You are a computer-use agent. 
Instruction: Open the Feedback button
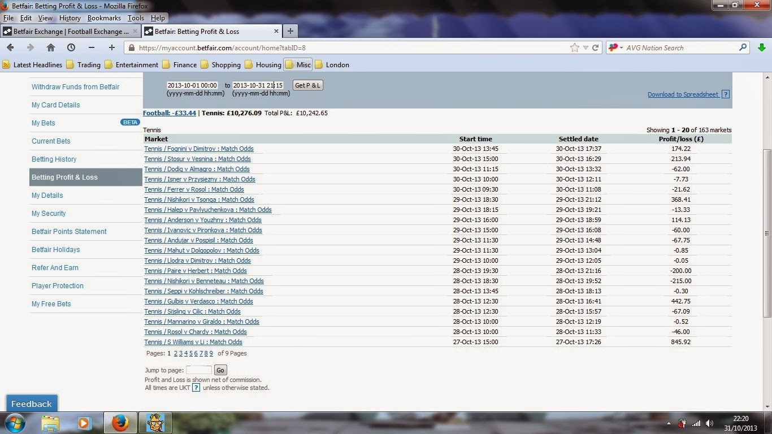coord(32,403)
